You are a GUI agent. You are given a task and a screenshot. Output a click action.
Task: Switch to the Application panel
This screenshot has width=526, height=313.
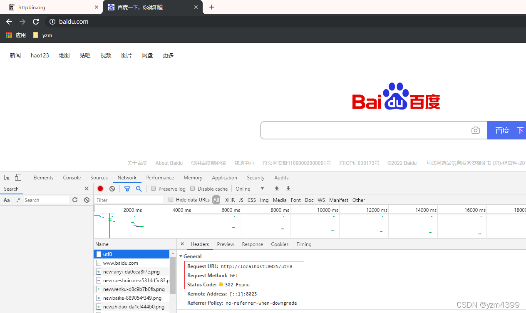(224, 178)
